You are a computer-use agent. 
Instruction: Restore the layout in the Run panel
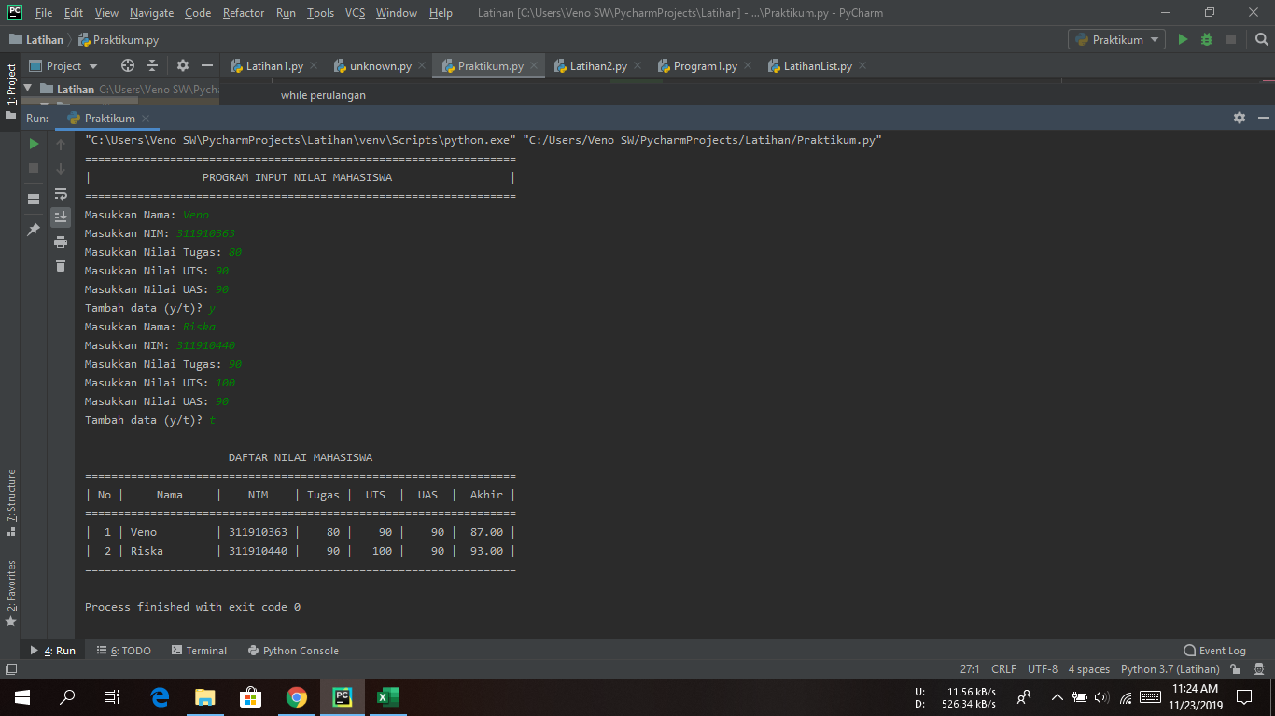click(34, 199)
